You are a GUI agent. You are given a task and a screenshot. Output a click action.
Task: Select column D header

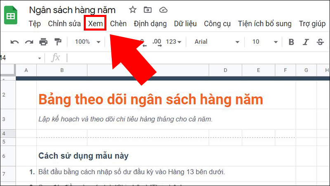tap(225, 70)
